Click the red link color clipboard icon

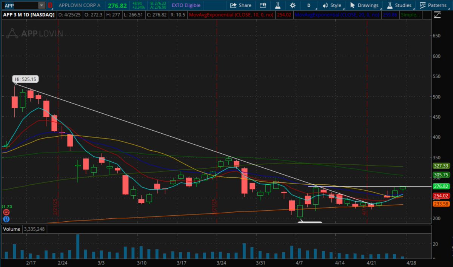[x=50, y=6]
